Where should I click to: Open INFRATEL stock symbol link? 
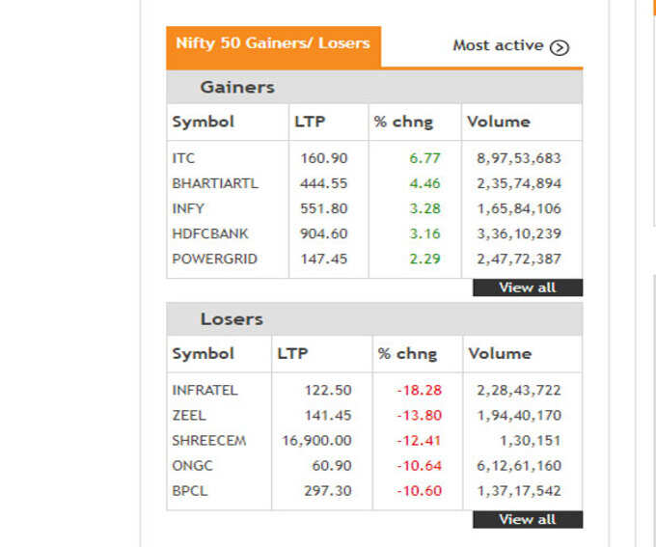click(x=205, y=390)
